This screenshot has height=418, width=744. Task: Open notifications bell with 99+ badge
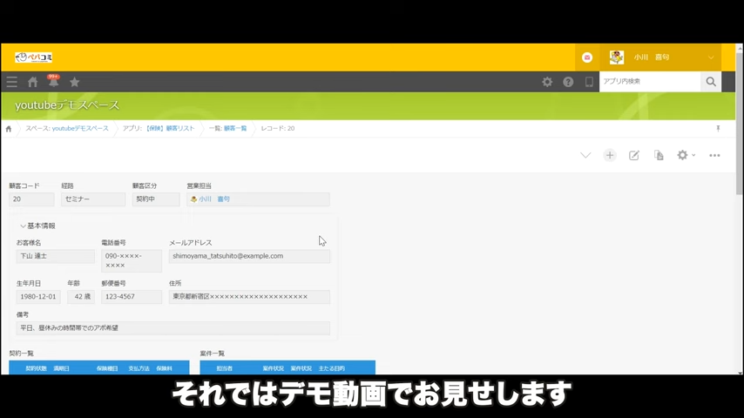tap(54, 82)
